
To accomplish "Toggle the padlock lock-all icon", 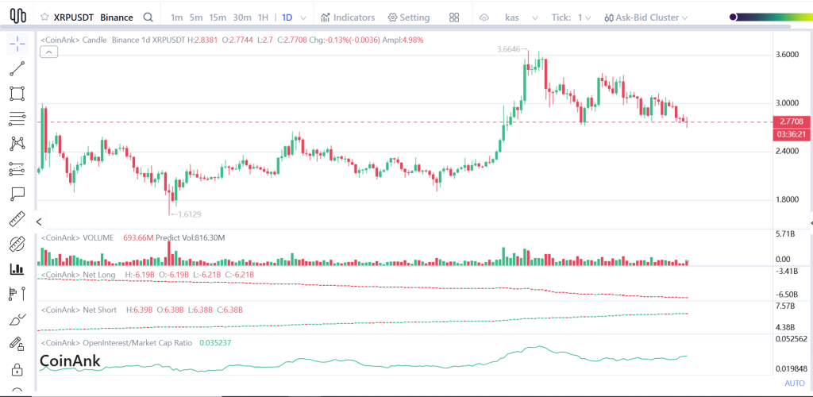I will point(17,369).
